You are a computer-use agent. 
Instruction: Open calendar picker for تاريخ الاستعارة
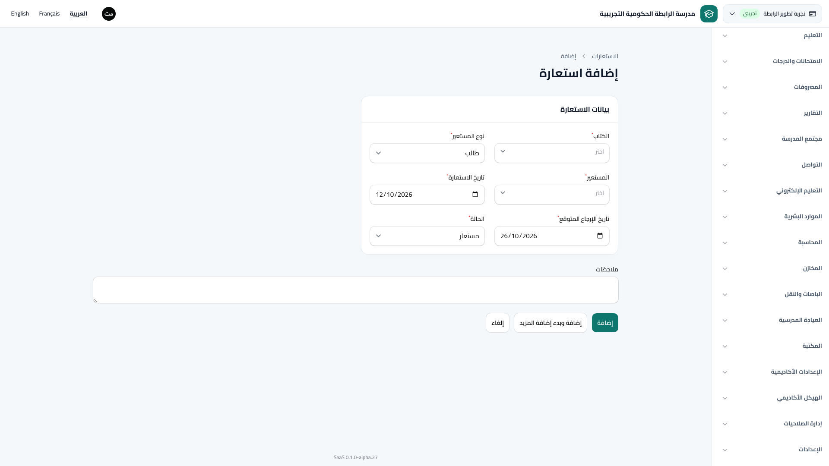[475, 195]
